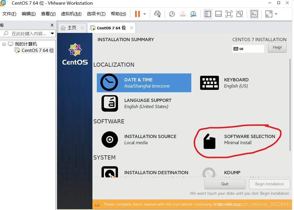Open the 文件(F) menu
This screenshot has height=210, width=294.
click(9, 14)
